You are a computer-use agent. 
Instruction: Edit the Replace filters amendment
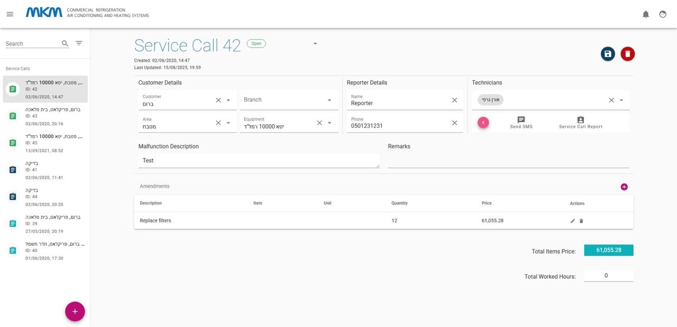pyautogui.click(x=573, y=221)
